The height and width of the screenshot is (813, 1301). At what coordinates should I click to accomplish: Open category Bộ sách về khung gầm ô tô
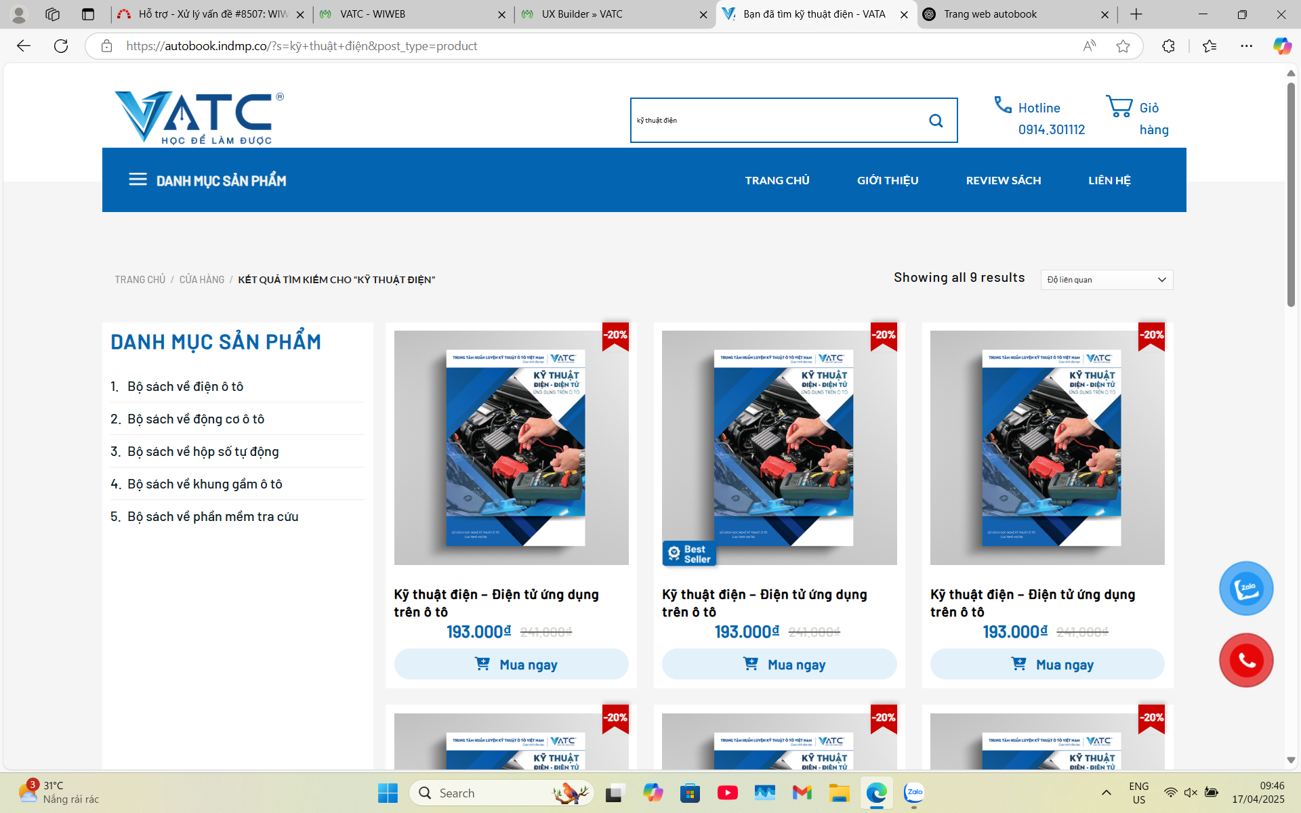coord(205,484)
